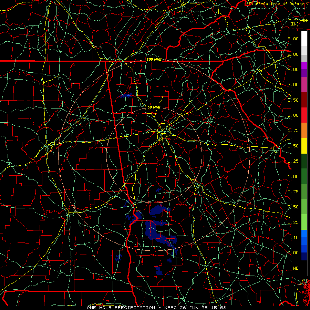The image size is (310, 310).
Task: Click the '0.00' legend value
Action: point(293,253)
